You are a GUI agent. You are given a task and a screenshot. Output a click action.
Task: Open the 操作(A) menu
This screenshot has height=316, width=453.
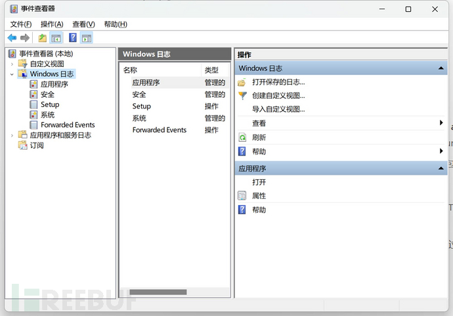(x=52, y=24)
